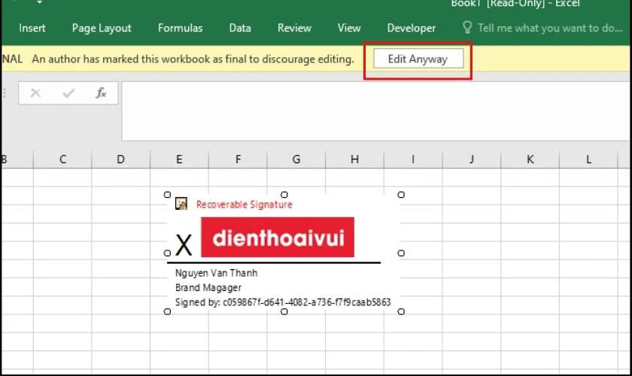Click the Edit Anyway button
Viewport: 632px width, 376px height.
pos(418,59)
